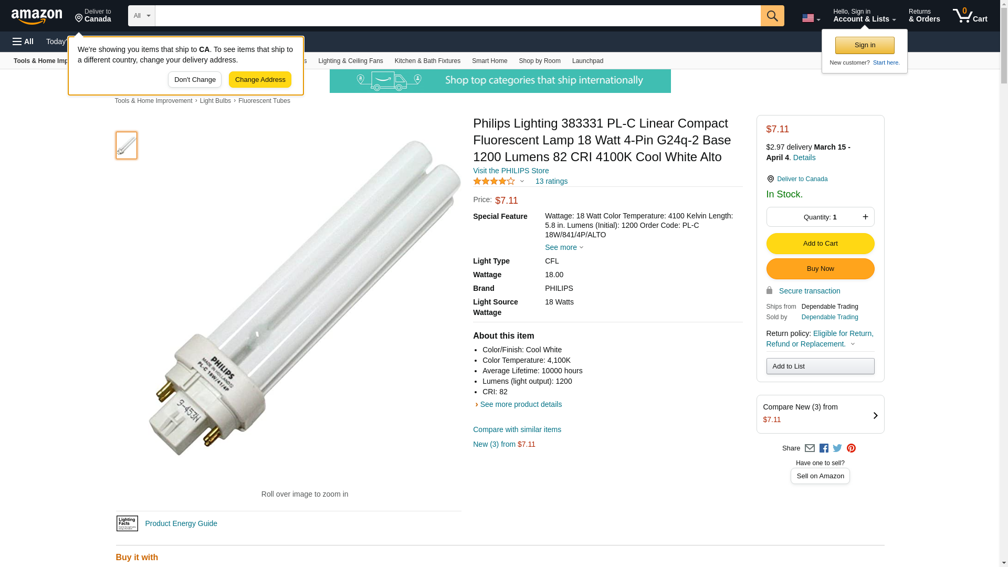Open the Launchpad menu item

pyautogui.click(x=587, y=61)
